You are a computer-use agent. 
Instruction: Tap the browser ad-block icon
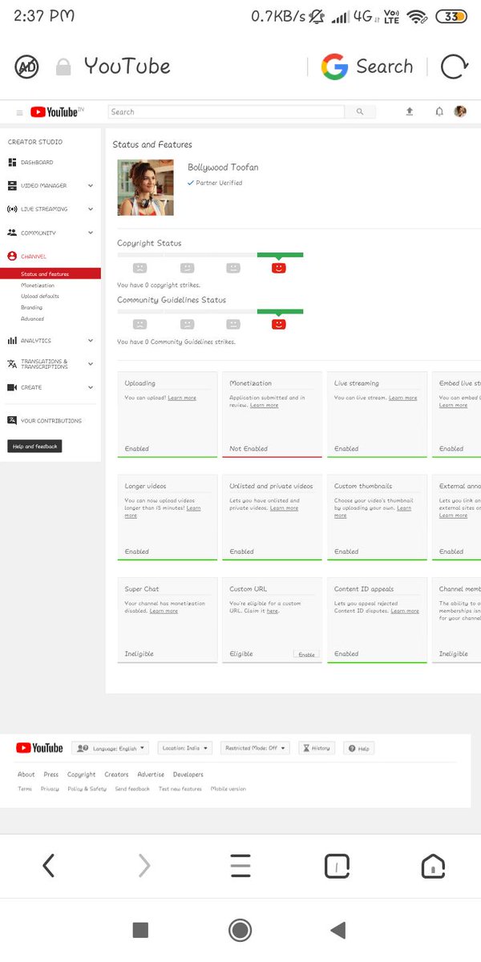tap(26, 67)
